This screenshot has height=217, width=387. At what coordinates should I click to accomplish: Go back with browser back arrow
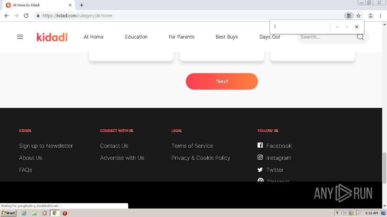pyautogui.click(x=7, y=16)
